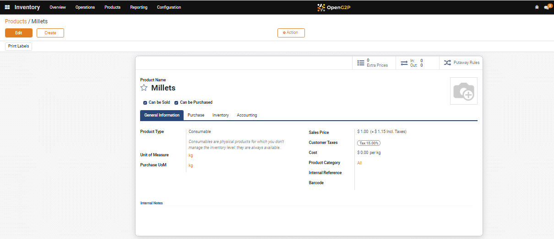Image resolution: width=554 pixels, height=239 pixels.
Task: Mark Millets as favorite with star
Action: [x=144, y=88]
